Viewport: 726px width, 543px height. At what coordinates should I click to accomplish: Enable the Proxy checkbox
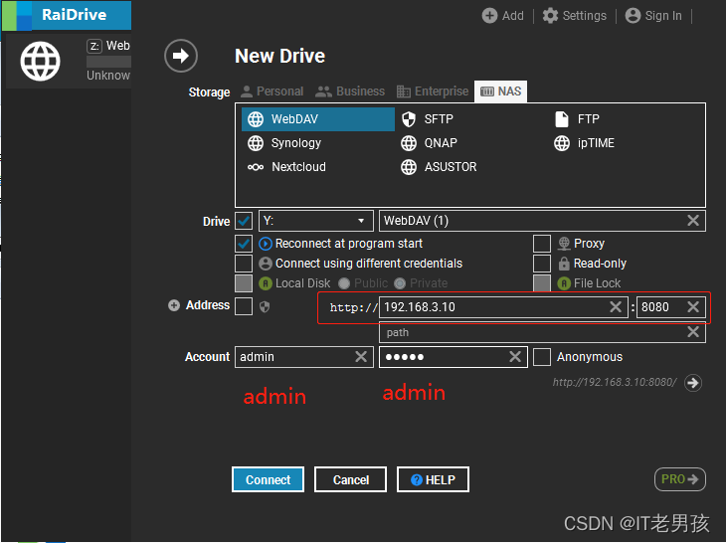point(542,244)
